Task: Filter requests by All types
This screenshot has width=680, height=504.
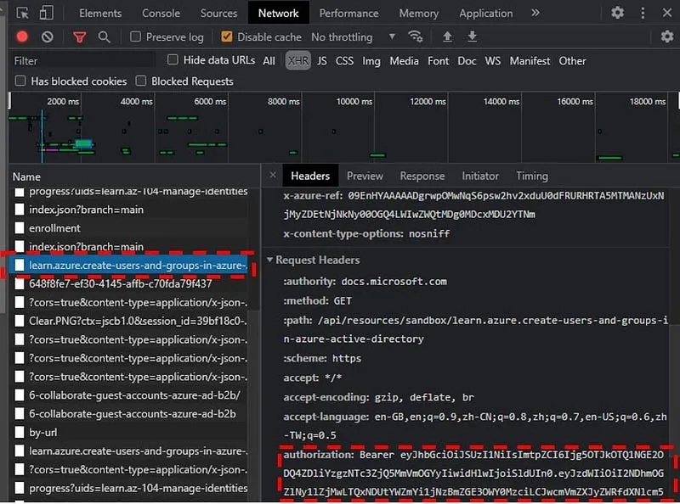Action: 269,61
